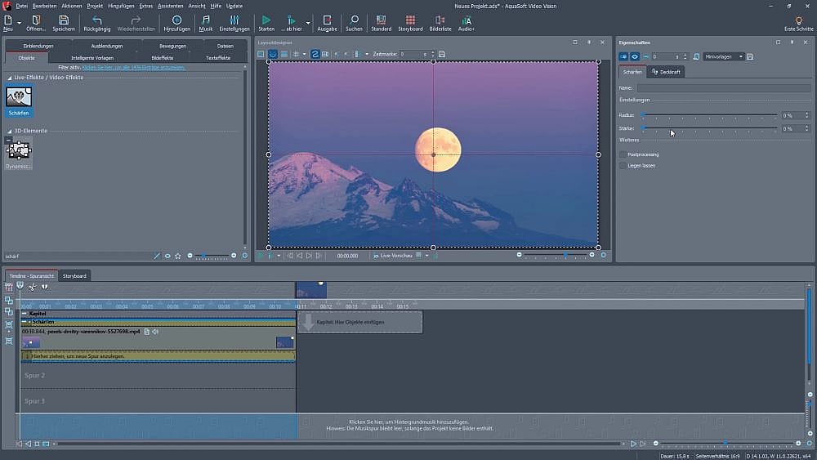Enable the Postprocessing checkbox
The height and width of the screenshot is (460, 817).
(623, 154)
